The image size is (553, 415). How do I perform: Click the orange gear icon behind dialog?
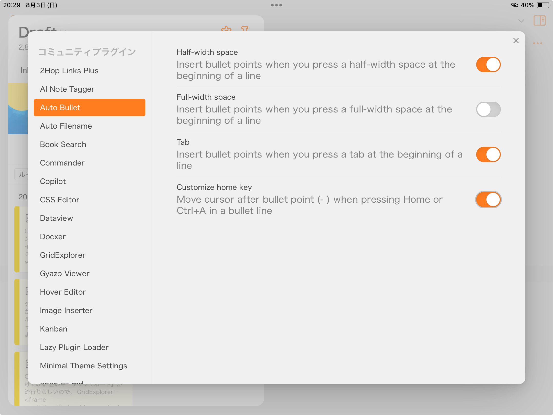[226, 29]
